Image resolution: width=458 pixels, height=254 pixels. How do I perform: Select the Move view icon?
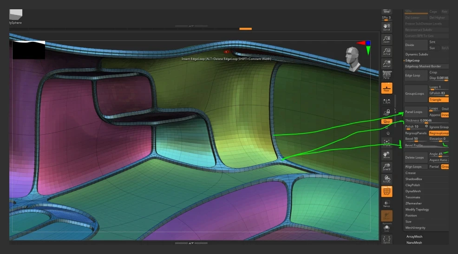pos(386,155)
